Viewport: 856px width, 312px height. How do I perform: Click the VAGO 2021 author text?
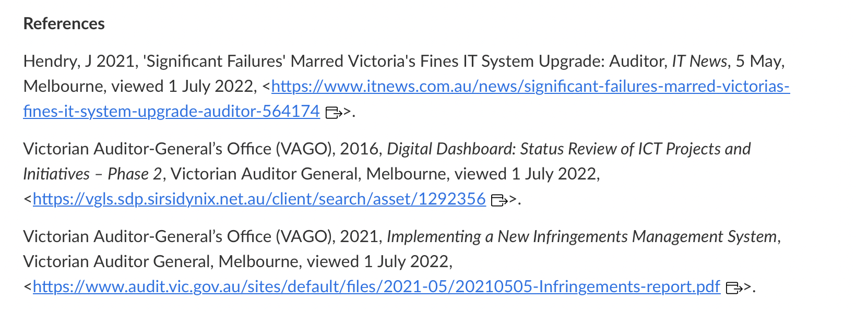pyautogui.click(x=203, y=237)
